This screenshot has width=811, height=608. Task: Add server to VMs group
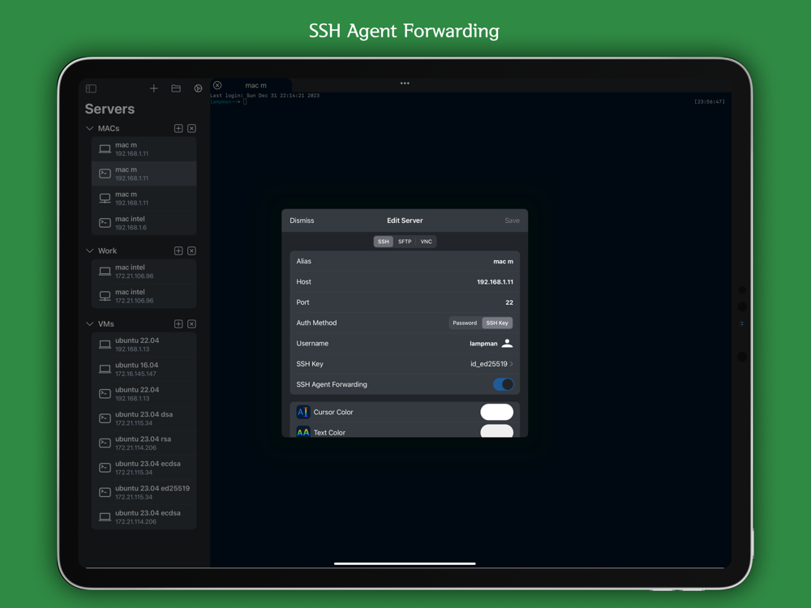tap(178, 323)
